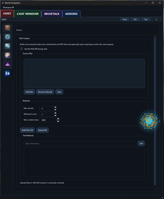This screenshot has height=199, width=164.
Task: Open the blue RAG sidebar icon
Action: 7,73
